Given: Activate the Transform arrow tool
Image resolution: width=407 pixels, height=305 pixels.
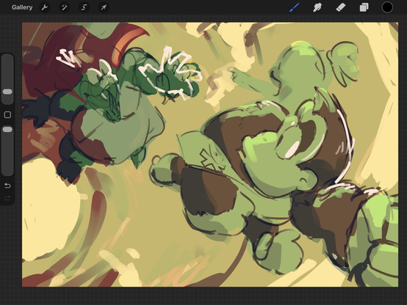Looking at the screenshot, I should pos(104,7).
